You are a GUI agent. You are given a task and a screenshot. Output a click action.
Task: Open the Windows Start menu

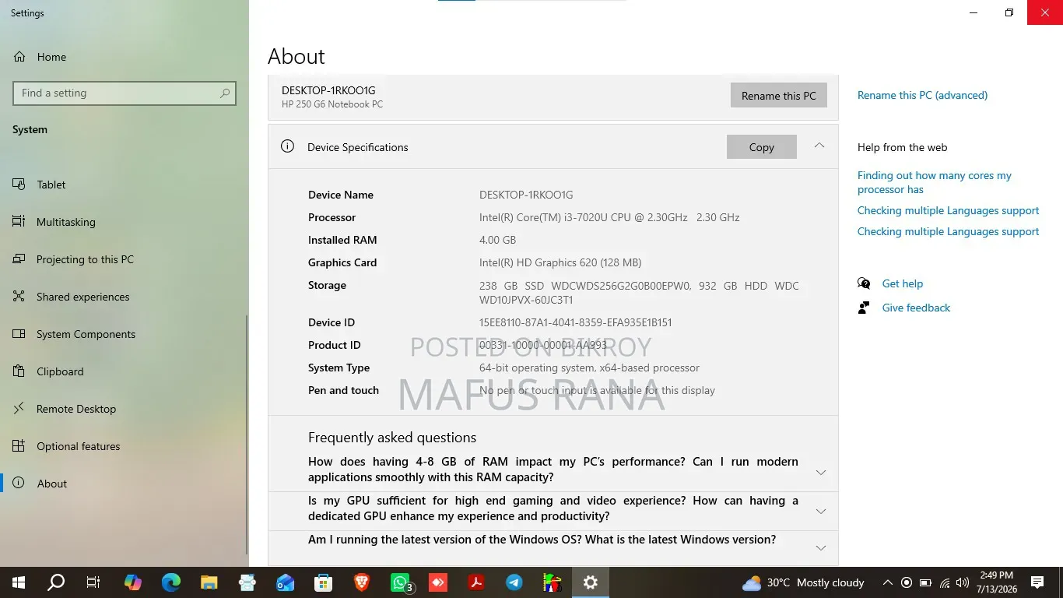18,582
